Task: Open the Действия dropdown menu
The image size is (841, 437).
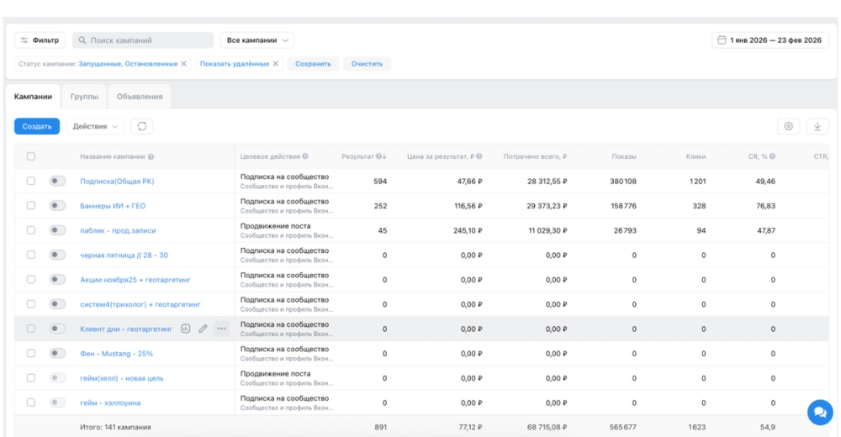Action: (x=96, y=126)
